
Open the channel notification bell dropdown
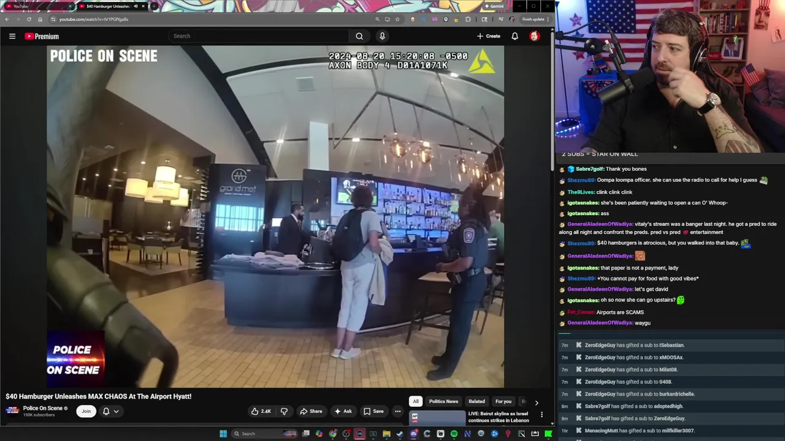click(x=110, y=411)
